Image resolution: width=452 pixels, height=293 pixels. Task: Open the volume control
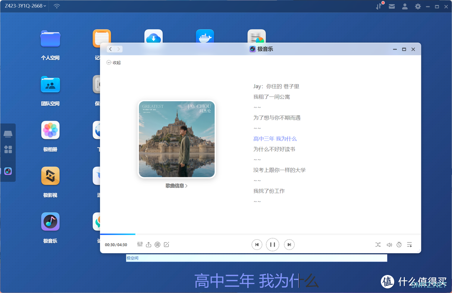click(389, 244)
